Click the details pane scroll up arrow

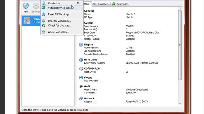click(x=180, y=9)
